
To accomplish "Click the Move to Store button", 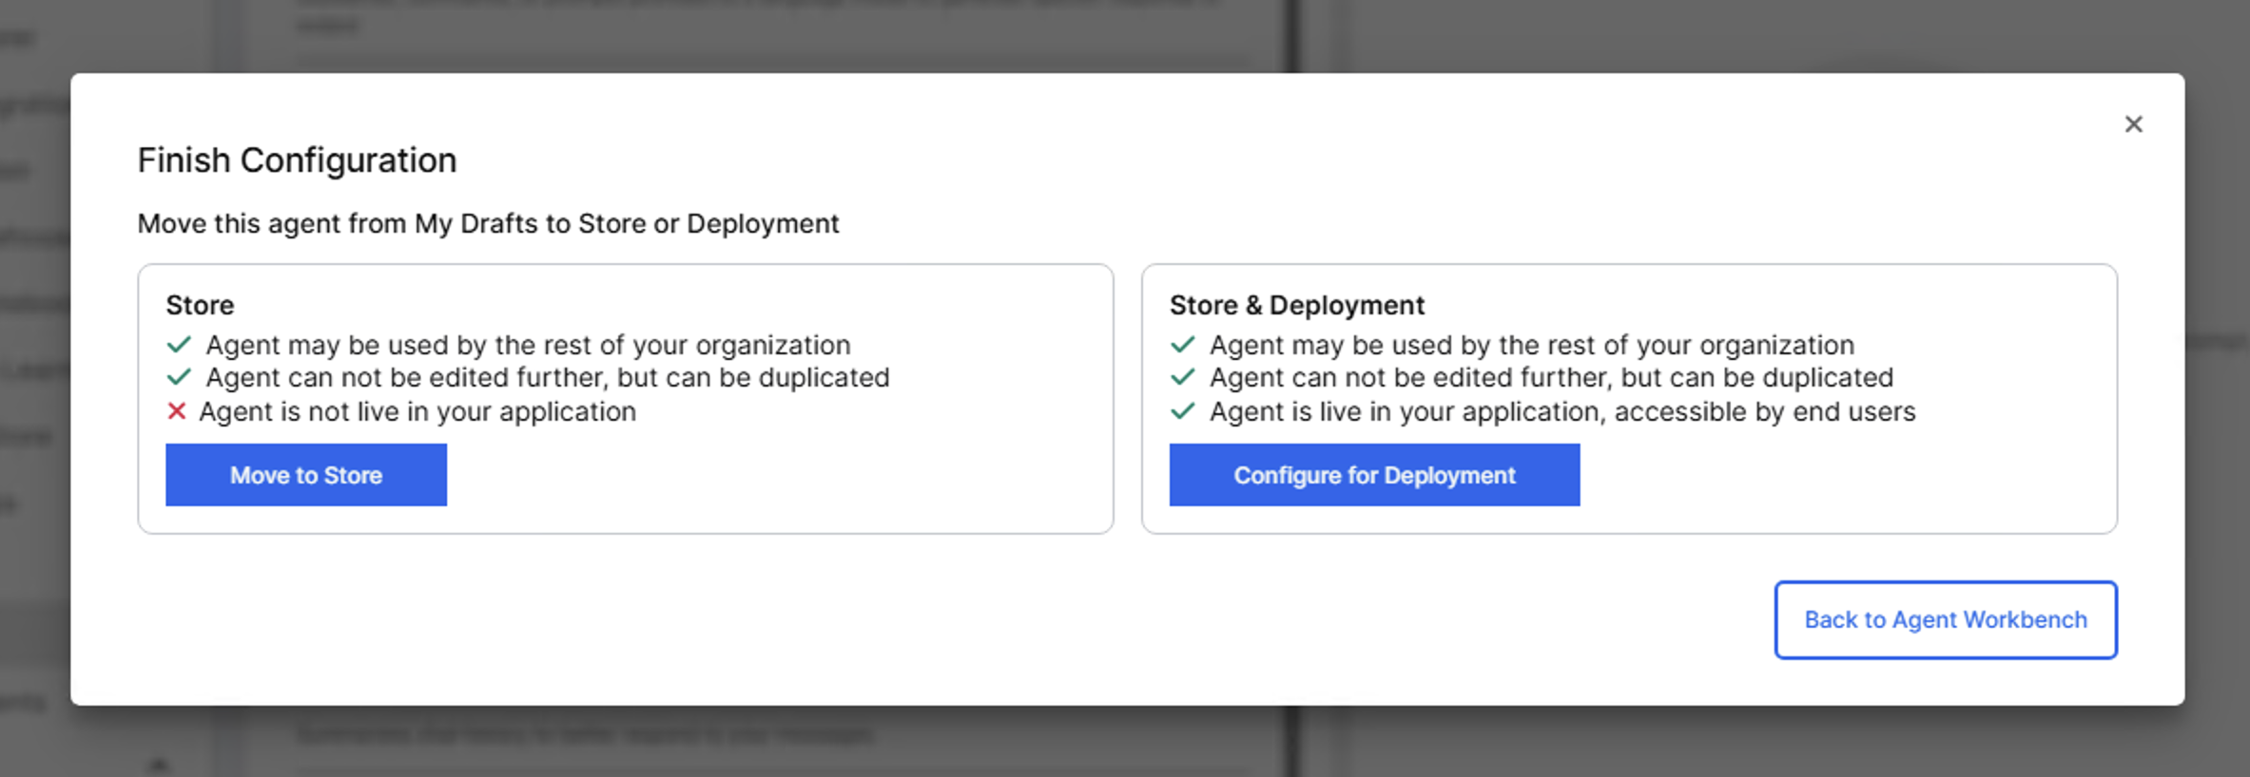I will tap(305, 475).
